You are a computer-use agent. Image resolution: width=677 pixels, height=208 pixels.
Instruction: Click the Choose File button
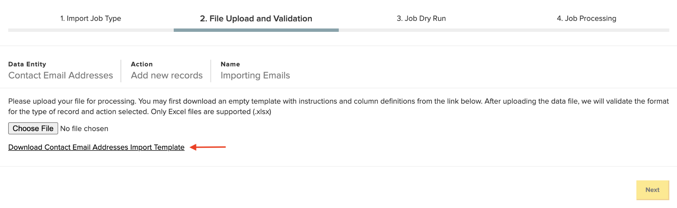pyautogui.click(x=33, y=128)
